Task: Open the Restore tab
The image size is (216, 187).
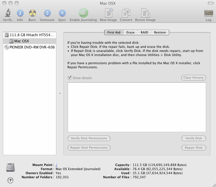Action: point(160,32)
